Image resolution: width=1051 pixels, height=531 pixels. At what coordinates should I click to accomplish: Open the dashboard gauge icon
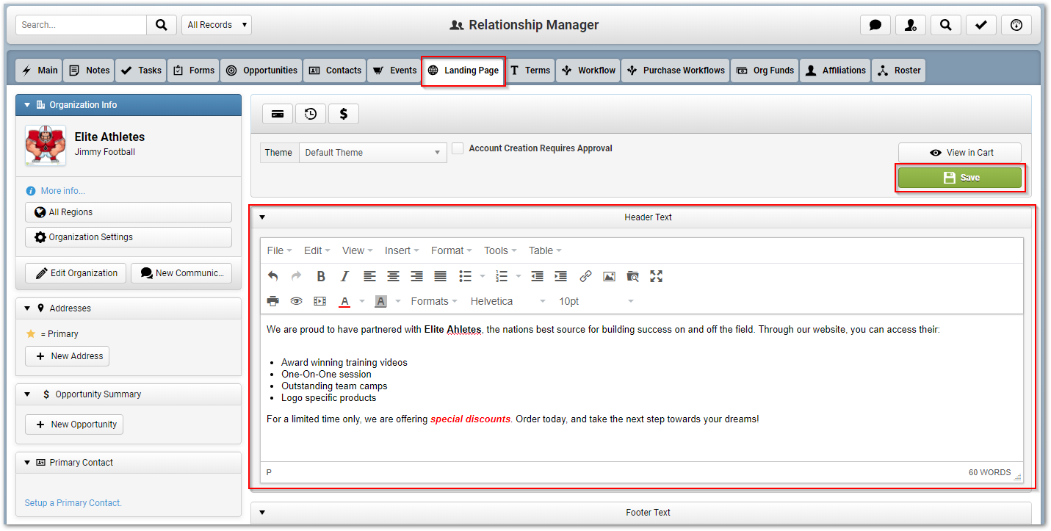pyautogui.click(x=1016, y=25)
